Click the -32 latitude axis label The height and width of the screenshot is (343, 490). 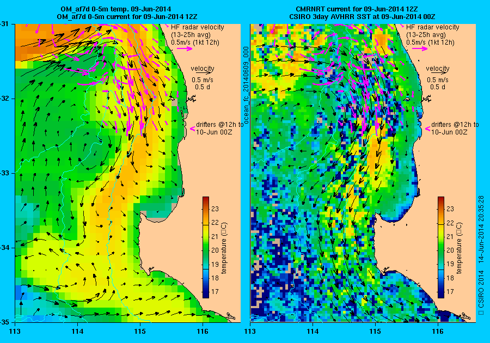pos(4,99)
